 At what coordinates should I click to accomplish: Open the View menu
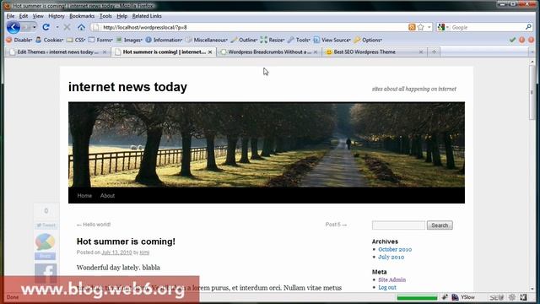pyautogui.click(x=38, y=16)
